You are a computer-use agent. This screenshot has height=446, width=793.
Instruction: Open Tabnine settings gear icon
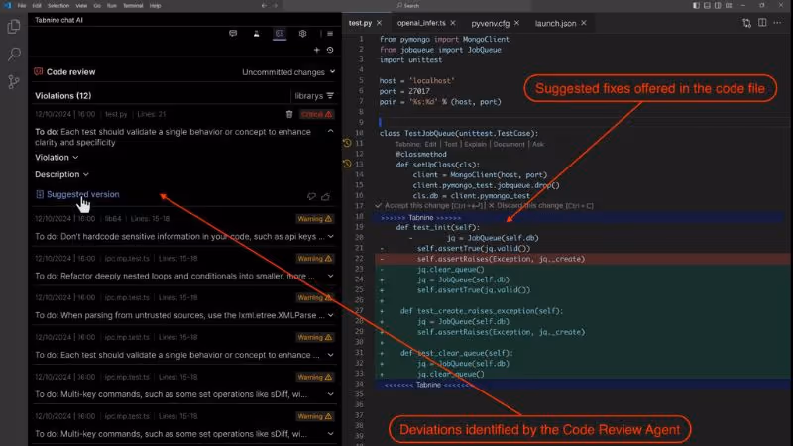tap(302, 34)
